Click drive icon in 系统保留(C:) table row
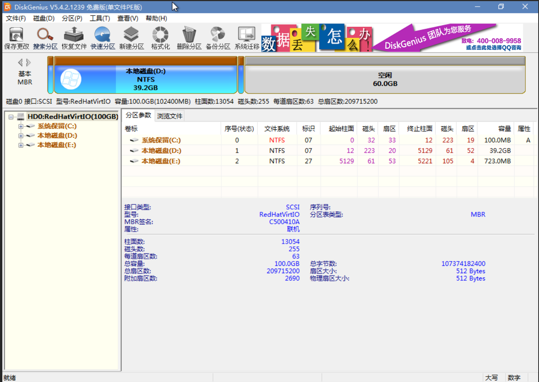 pos(134,140)
